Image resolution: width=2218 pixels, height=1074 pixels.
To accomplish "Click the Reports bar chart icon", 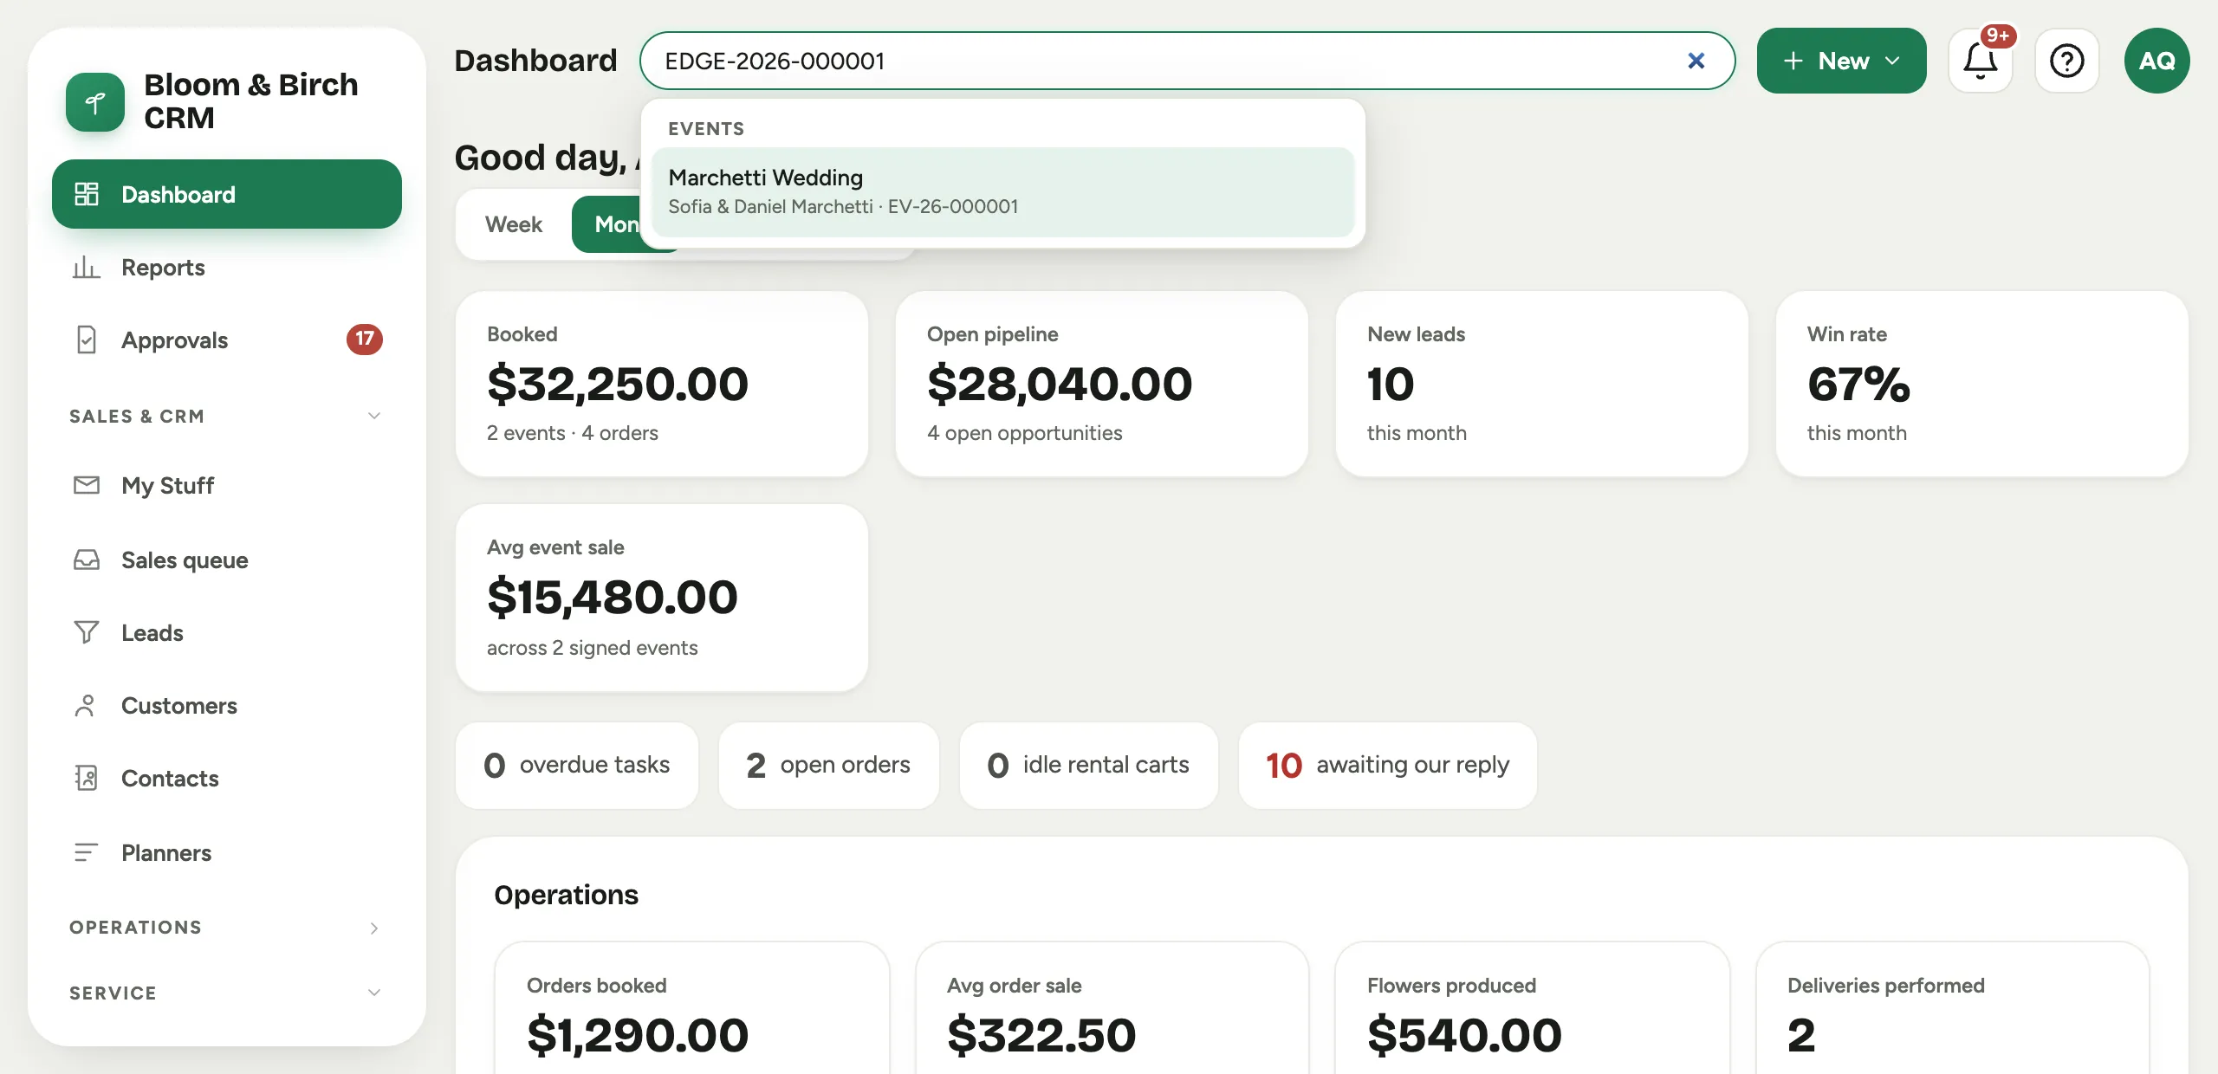I will [87, 267].
